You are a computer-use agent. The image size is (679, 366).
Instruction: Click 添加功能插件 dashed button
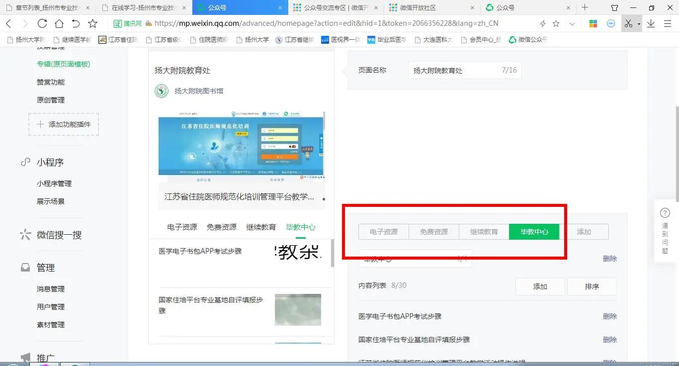pyautogui.click(x=64, y=124)
